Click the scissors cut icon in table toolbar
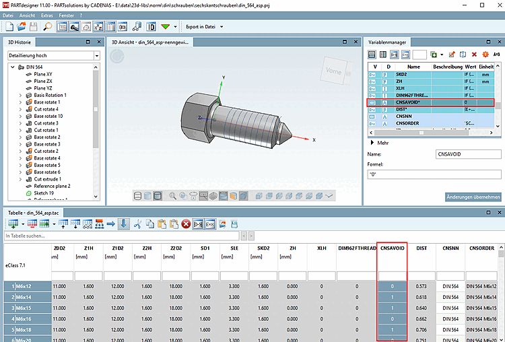505x342 pixels. [139, 224]
